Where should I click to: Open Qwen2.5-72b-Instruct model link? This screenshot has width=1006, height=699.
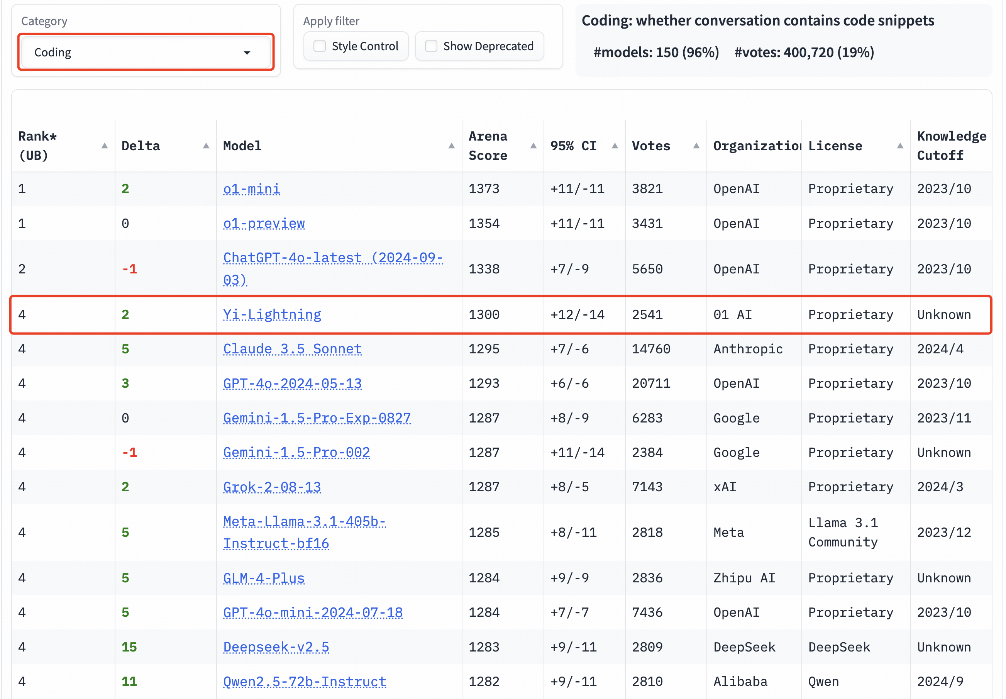point(304,682)
